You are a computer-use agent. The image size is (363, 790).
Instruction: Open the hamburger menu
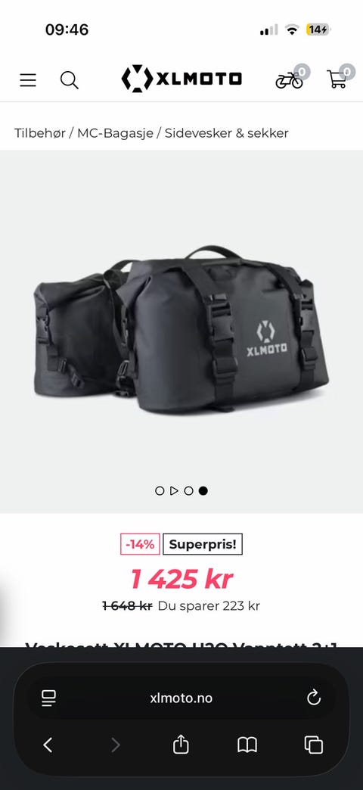coord(28,80)
